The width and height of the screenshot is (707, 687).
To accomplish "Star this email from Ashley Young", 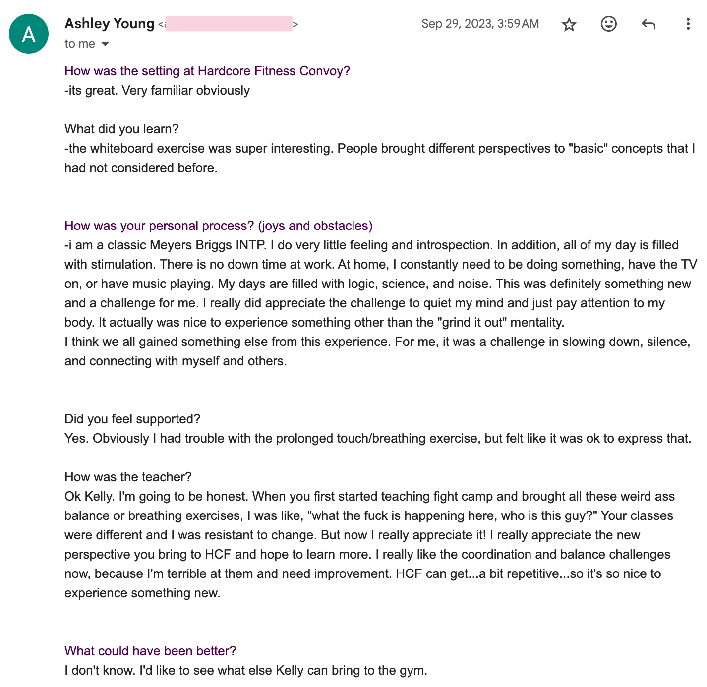I will click(569, 24).
